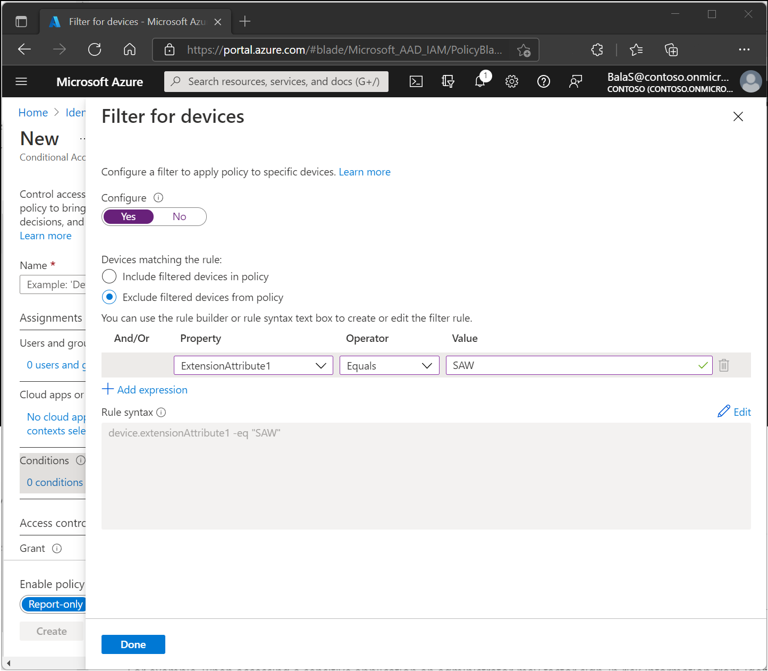Select Exclude filtered devices from policy
Viewport: 768px width, 671px height.
pyautogui.click(x=109, y=297)
